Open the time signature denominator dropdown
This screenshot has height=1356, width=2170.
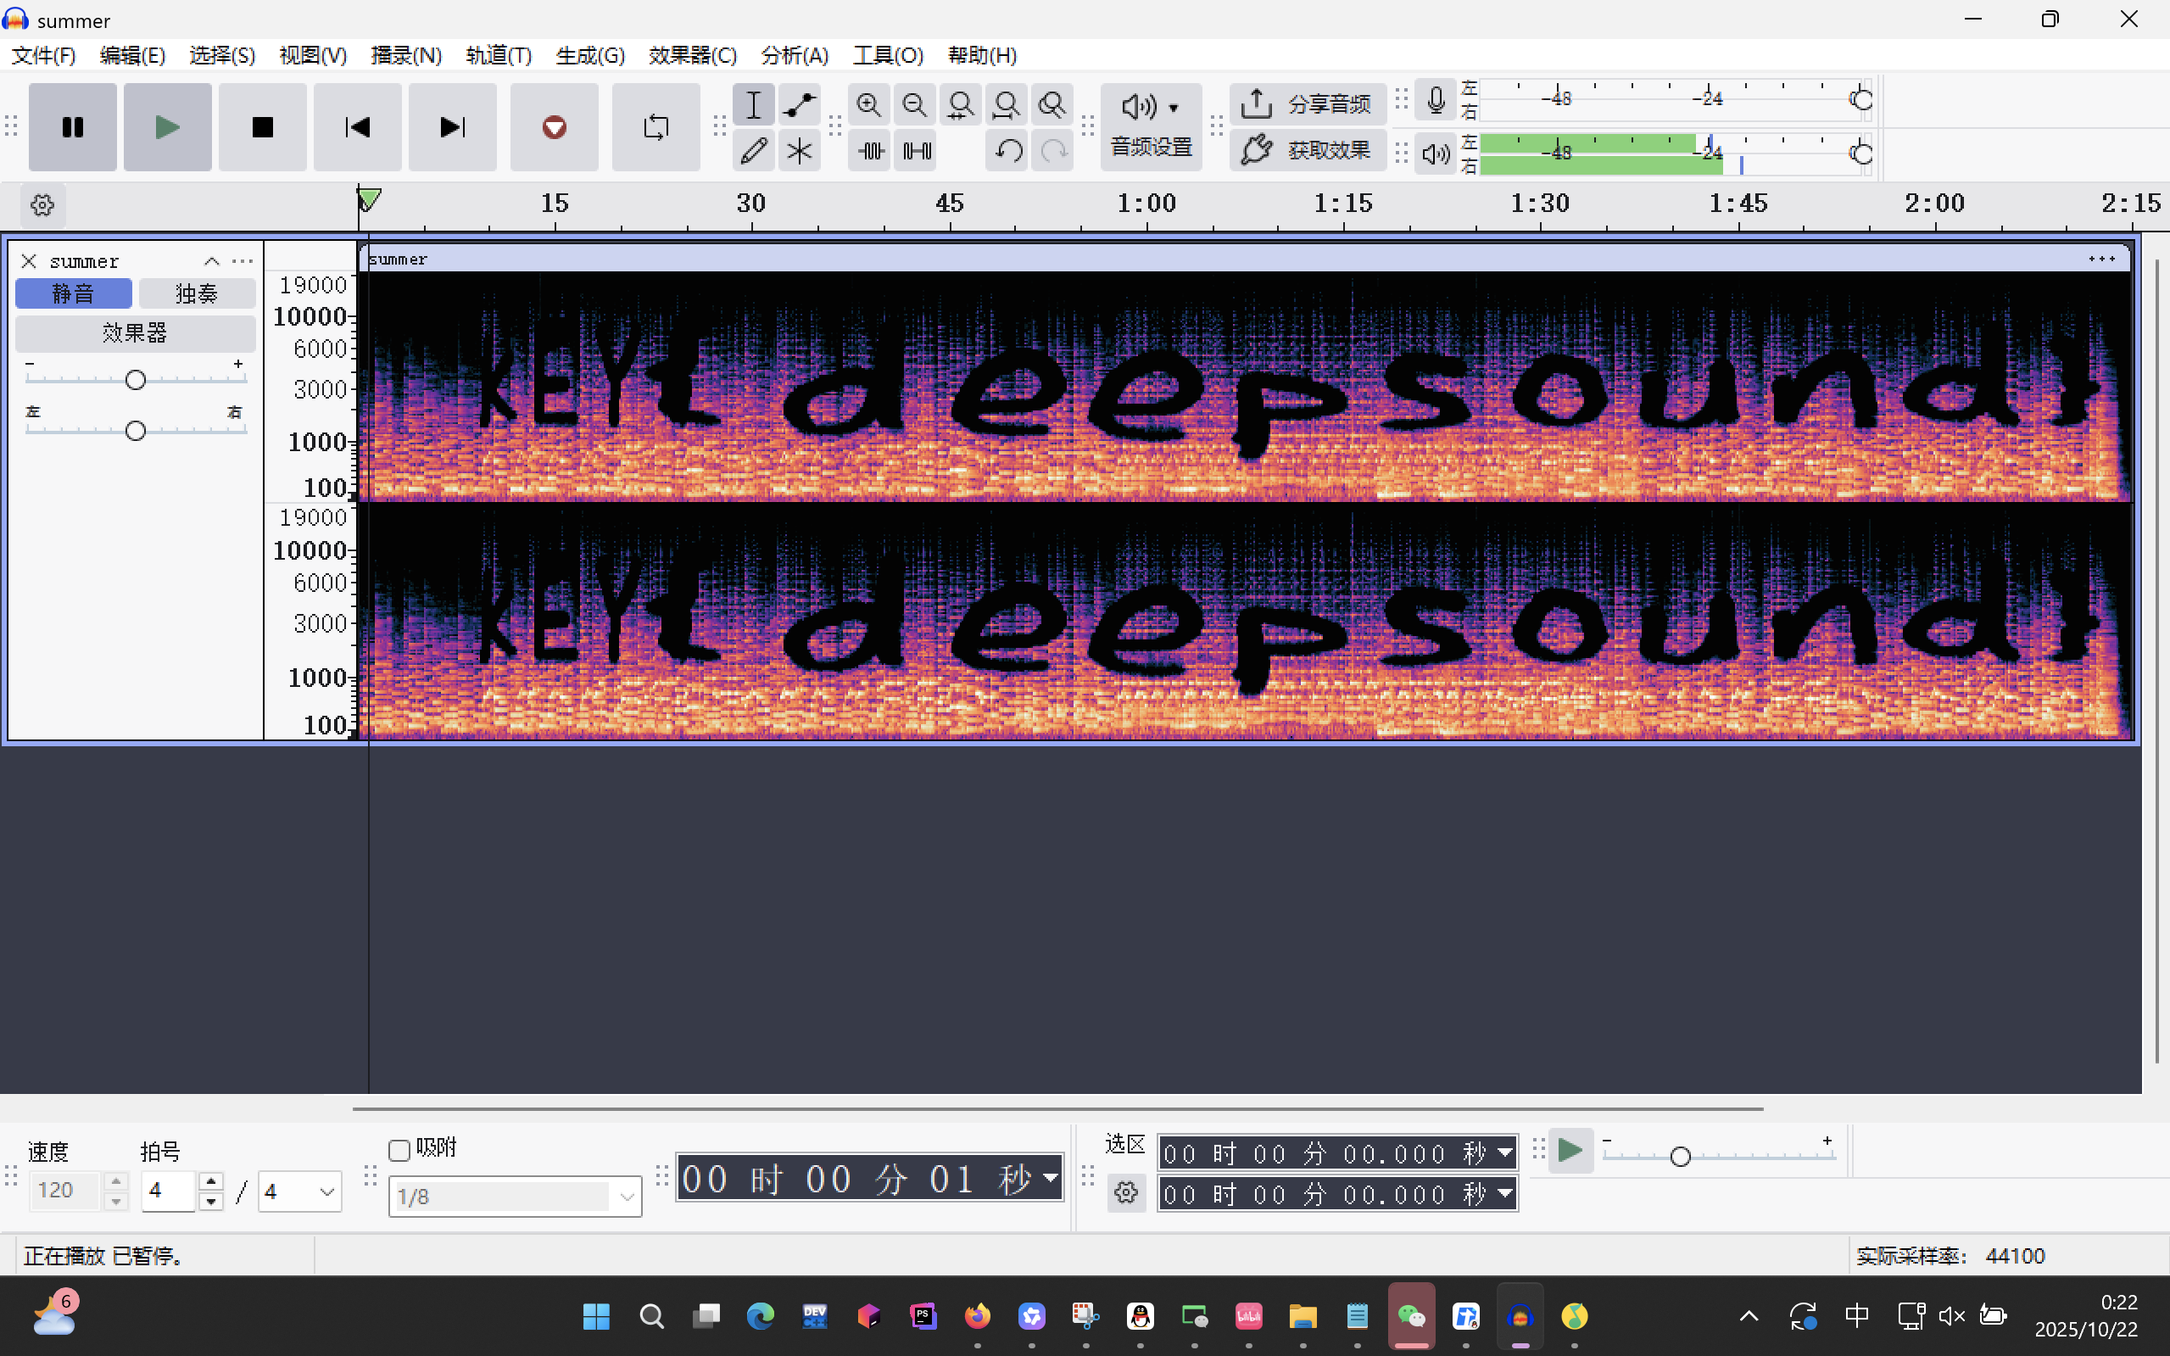300,1191
